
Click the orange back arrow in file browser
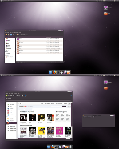[x=6, y=35]
